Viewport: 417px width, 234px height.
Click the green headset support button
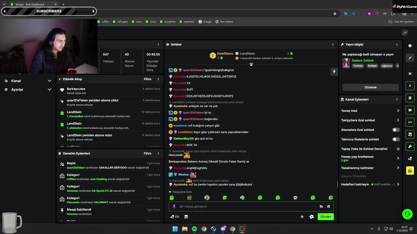[x=407, y=214]
